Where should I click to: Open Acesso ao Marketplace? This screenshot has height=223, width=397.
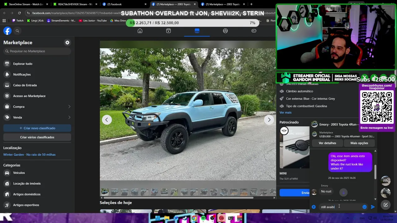point(37,96)
